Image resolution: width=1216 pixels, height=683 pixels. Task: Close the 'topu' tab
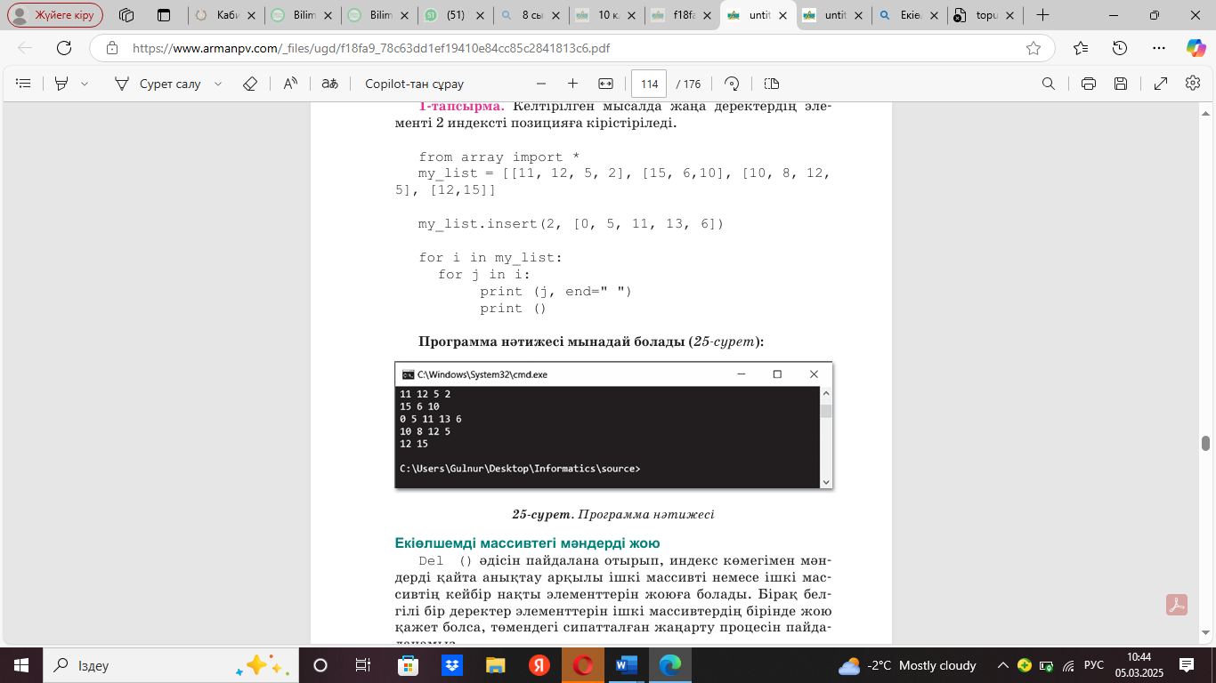coord(1007,15)
